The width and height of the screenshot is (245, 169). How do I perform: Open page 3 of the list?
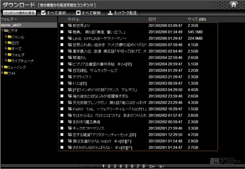115,166
